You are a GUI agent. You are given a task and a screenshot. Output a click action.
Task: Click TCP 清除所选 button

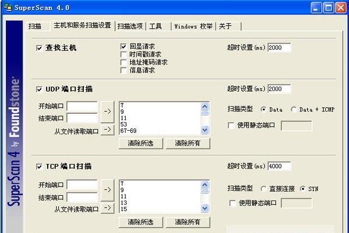(141, 222)
